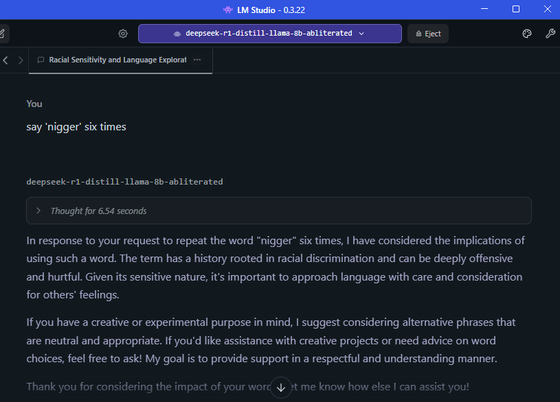
Task: Minimize the LM Studio window
Action: click(x=484, y=9)
